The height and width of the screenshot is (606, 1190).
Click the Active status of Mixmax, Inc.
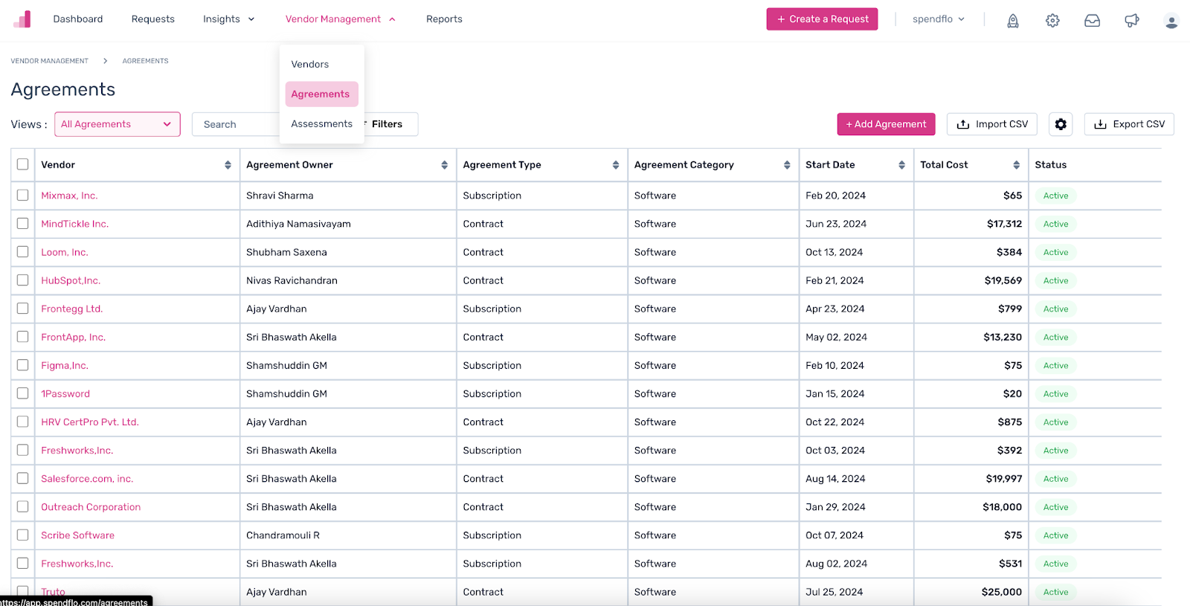1055,196
